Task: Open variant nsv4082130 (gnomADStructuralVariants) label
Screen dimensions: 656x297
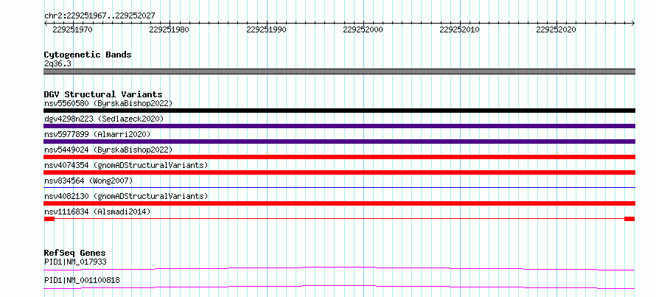Action: coord(126,196)
